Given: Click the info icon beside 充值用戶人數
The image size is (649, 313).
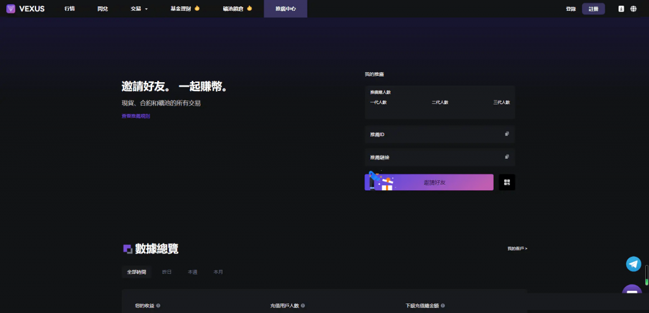Looking at the screenshot, I should coord(303,305).
